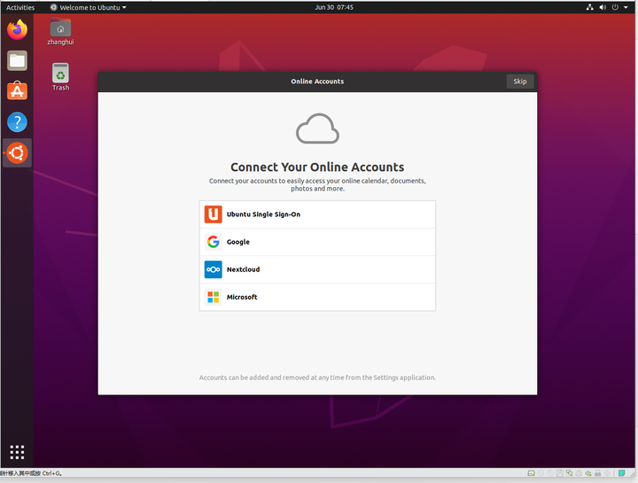The height and width of the screenshot is (483, 638).
Task: Click the Ubuntu Single Sign-On logo icon
Action: 214,214
